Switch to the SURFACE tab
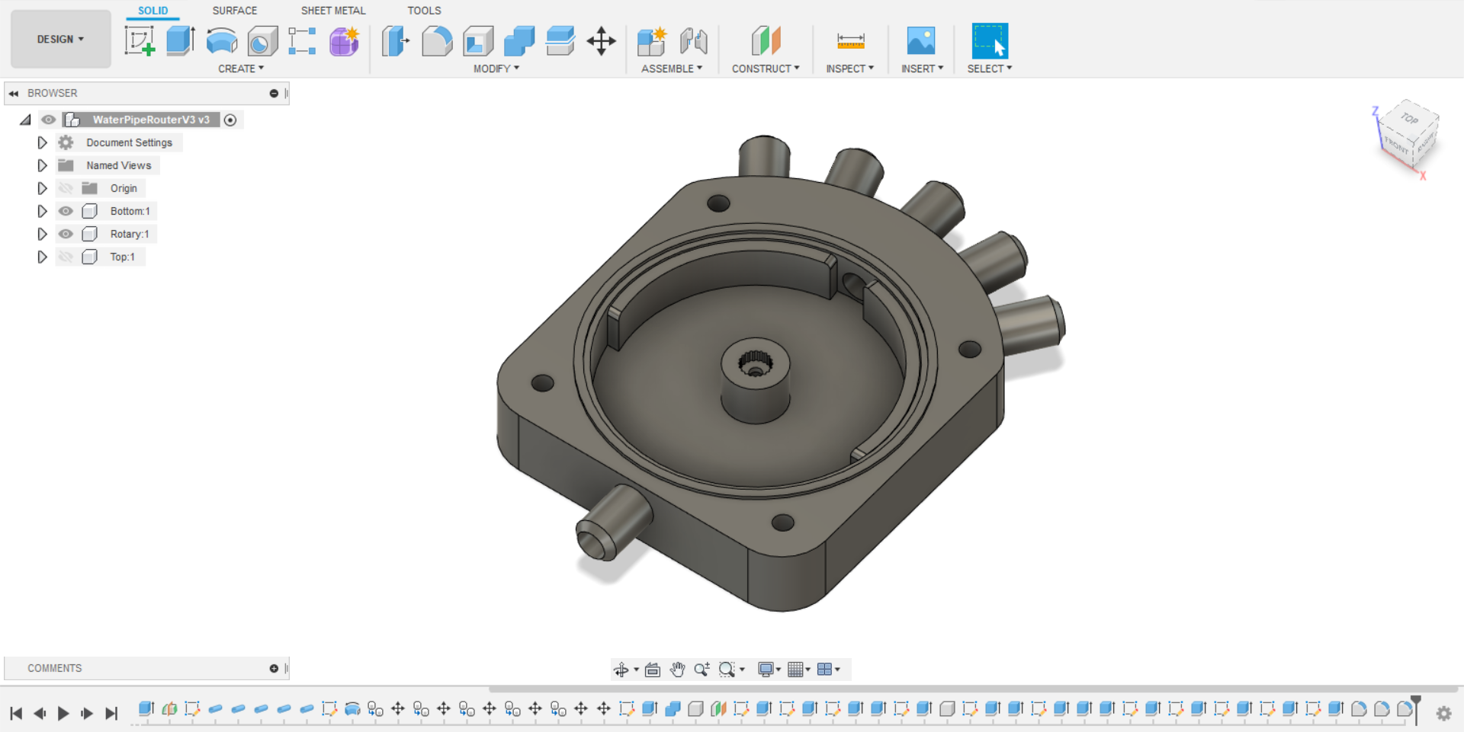This screenshot has height=732, width=1464. 235,11
